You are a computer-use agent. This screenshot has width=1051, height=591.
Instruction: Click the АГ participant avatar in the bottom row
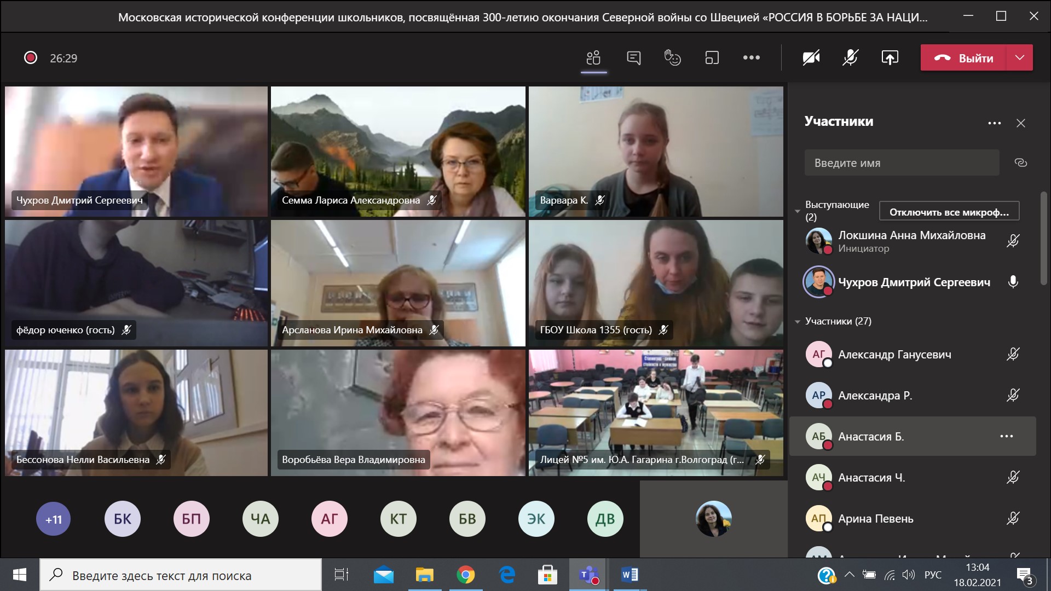330,519
